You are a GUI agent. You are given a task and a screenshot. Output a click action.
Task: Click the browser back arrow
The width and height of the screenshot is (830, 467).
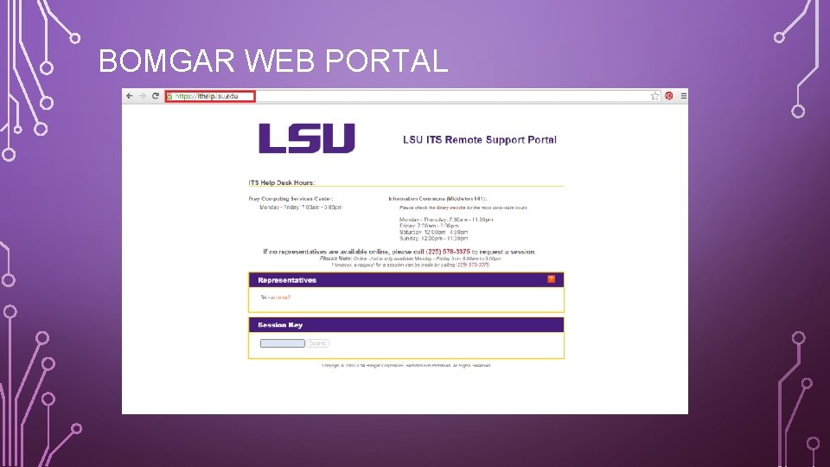(130, 96)
